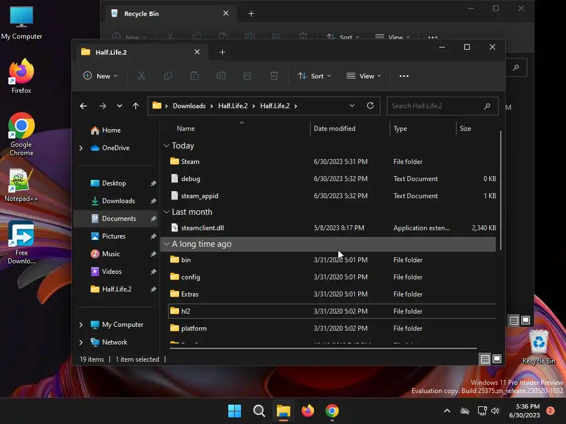Select the Steam folder row
Viewport: 566px width, 424px height.
pyautogui.click(x=332, y=162)
